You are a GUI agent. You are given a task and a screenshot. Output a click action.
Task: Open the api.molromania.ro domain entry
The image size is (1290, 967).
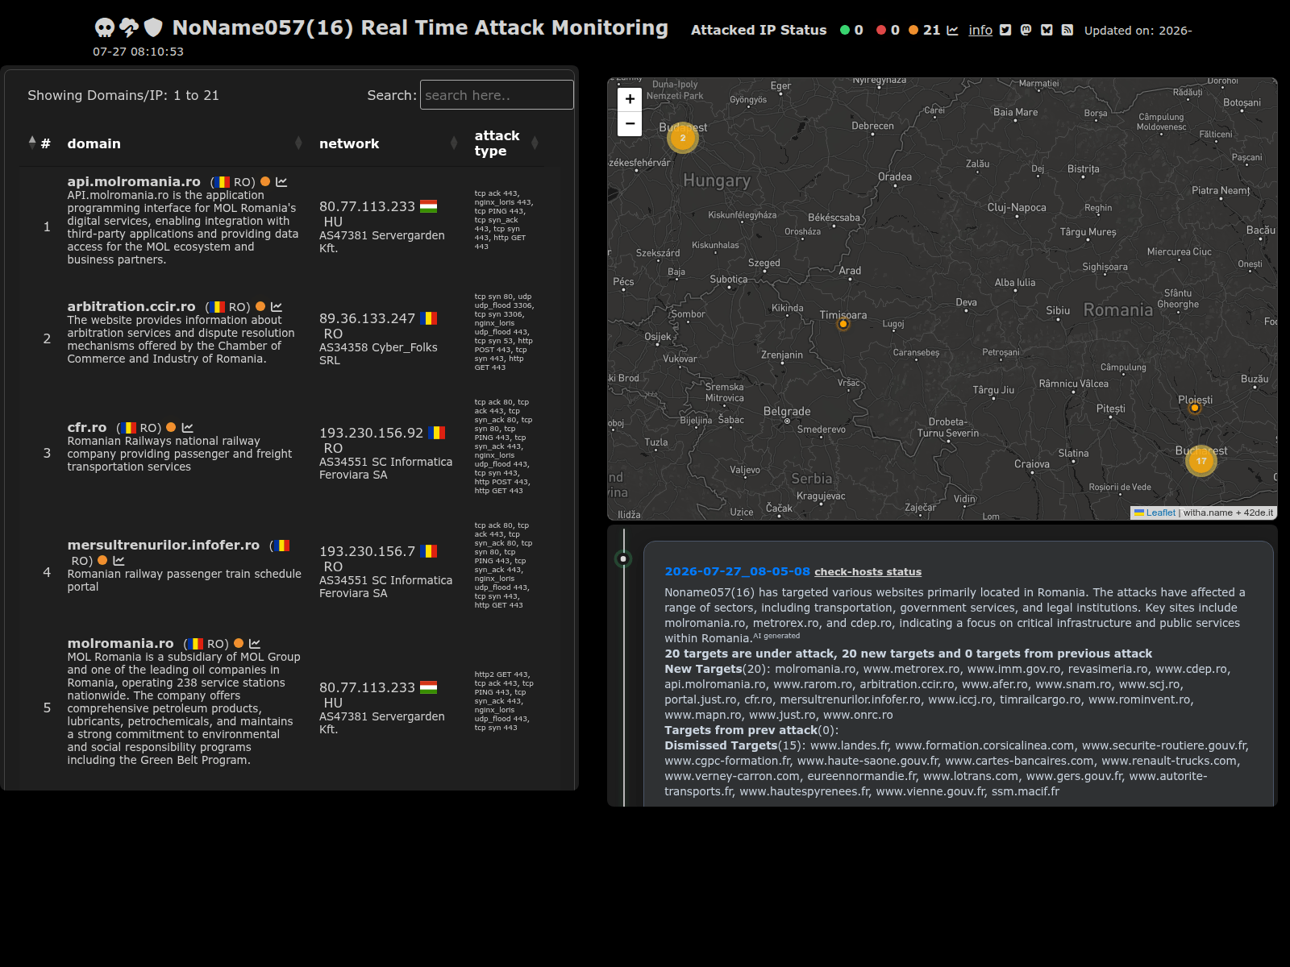pos(134,182)
